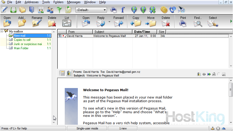233x131 pixels.
Task: Forward the selected message
Action: pos(118,21)
